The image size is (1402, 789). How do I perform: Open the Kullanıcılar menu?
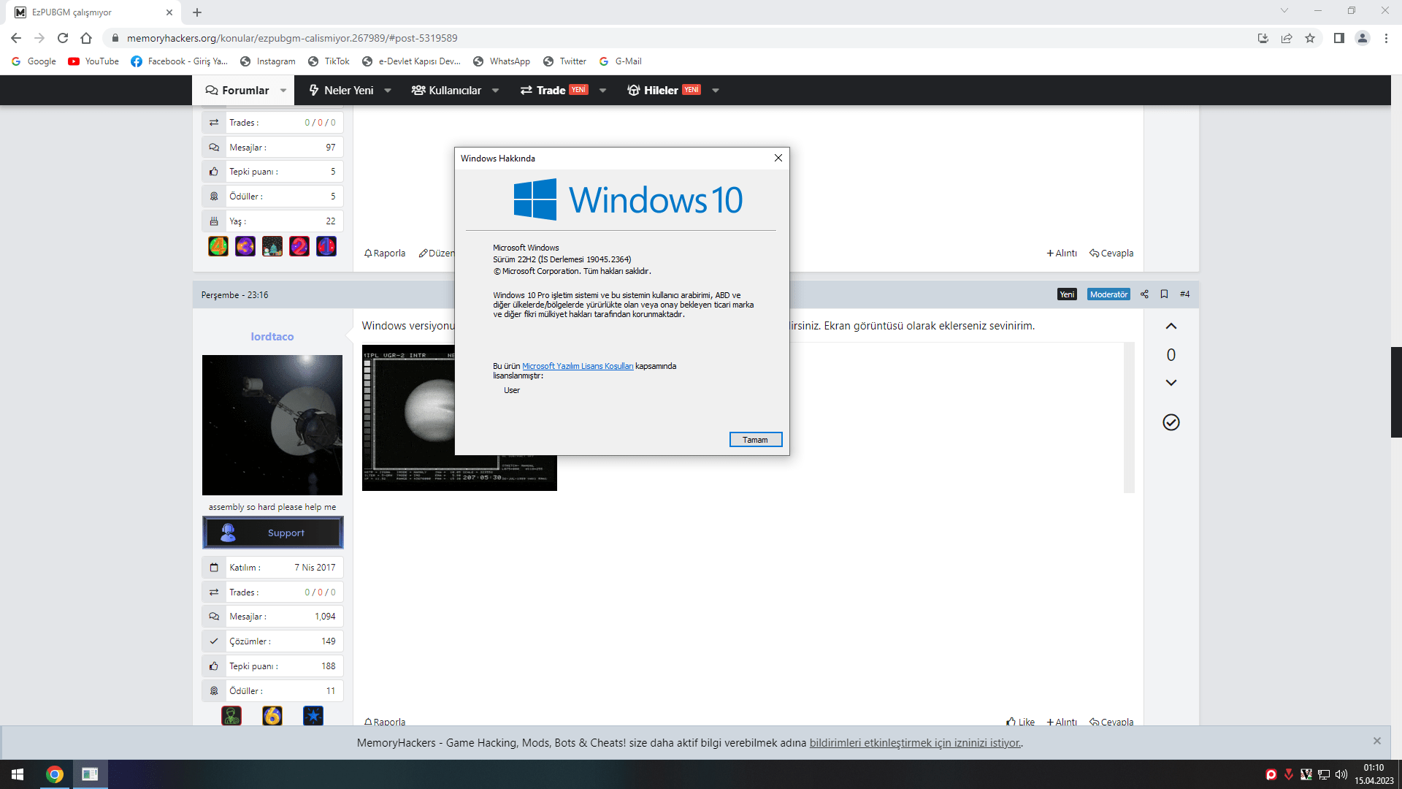click(x=446, y=90)
